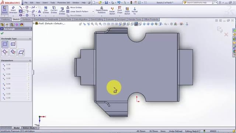The height and width of the screenshot is (133, 236).
Task: Click the Save icon in title bar
Action: pyautogui.click(x=107, y=3)
